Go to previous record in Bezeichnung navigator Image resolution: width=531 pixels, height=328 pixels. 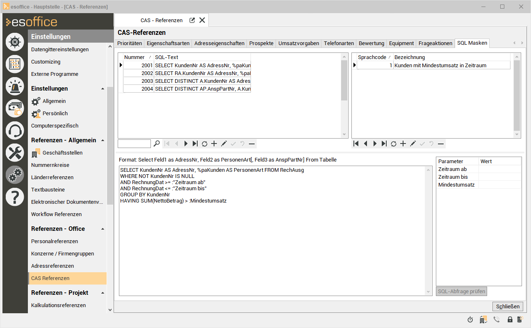pos(365,143)
